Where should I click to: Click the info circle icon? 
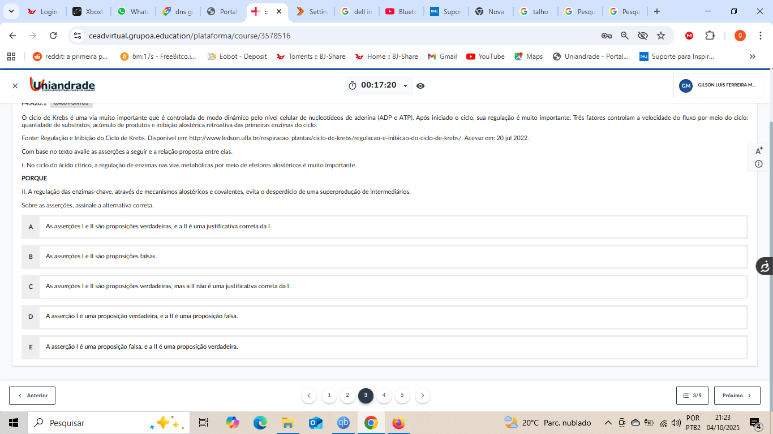click(x=759, y=164)
